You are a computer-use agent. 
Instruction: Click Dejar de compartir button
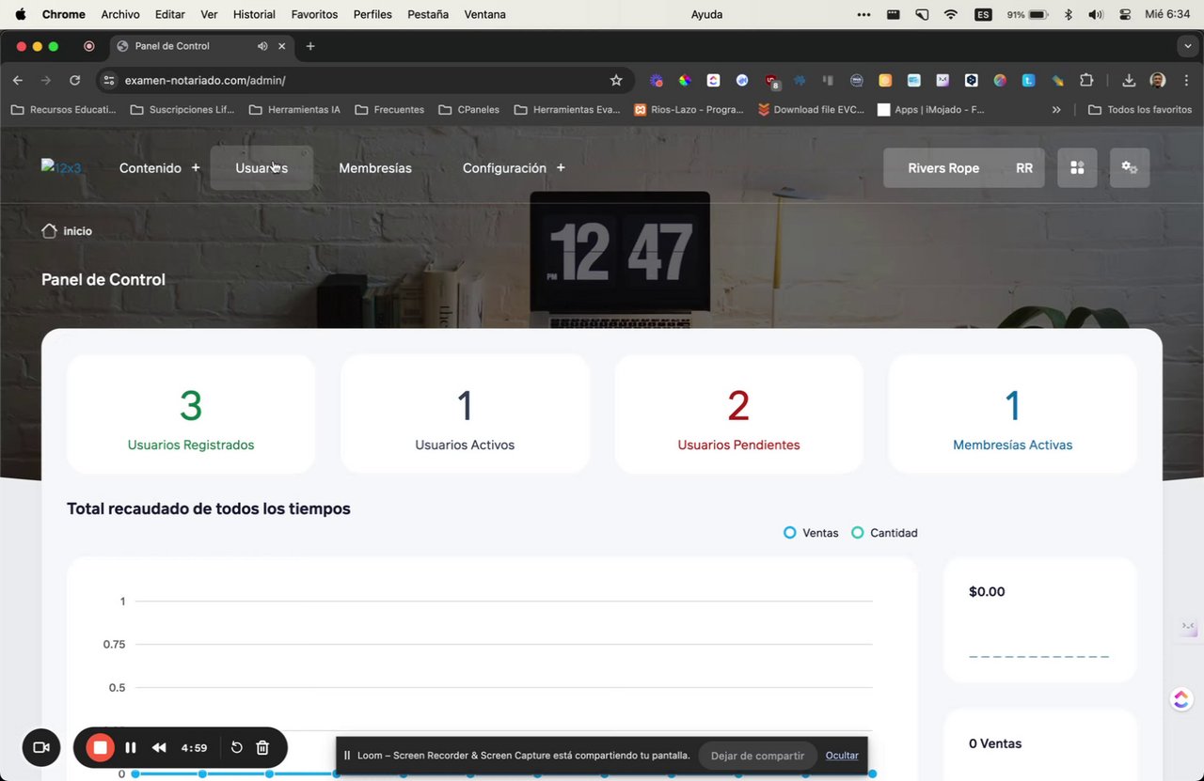pos(757,756)
